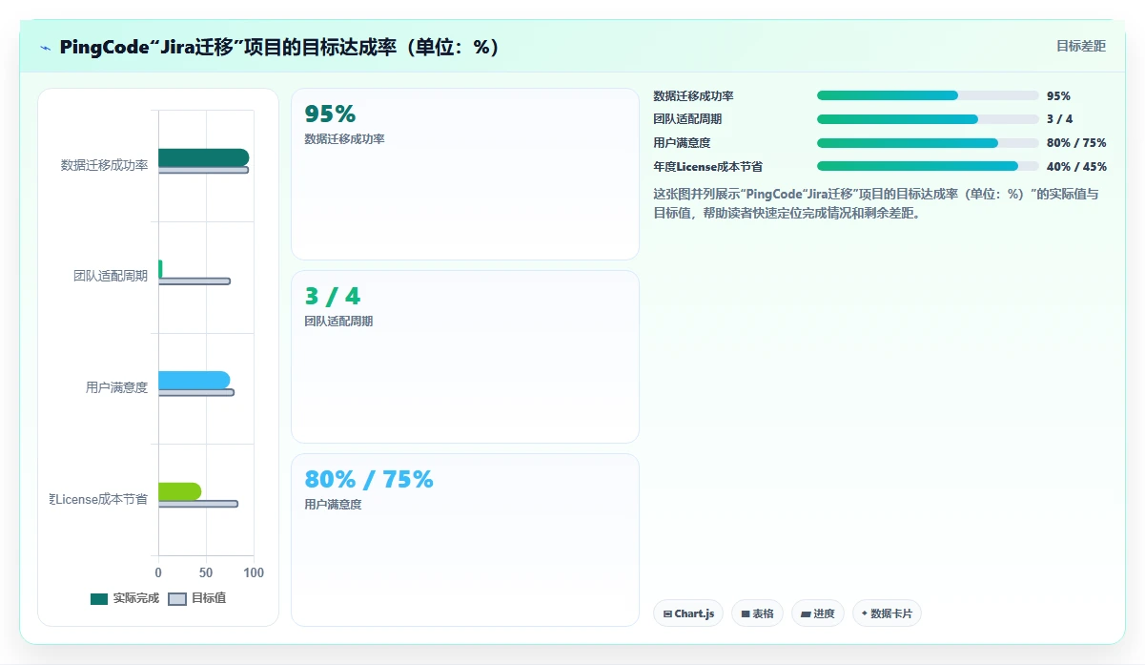This screenshot has width=1145, height=665.
Task: Click the 进度 tag chip
Action: [x=818, y=613]
